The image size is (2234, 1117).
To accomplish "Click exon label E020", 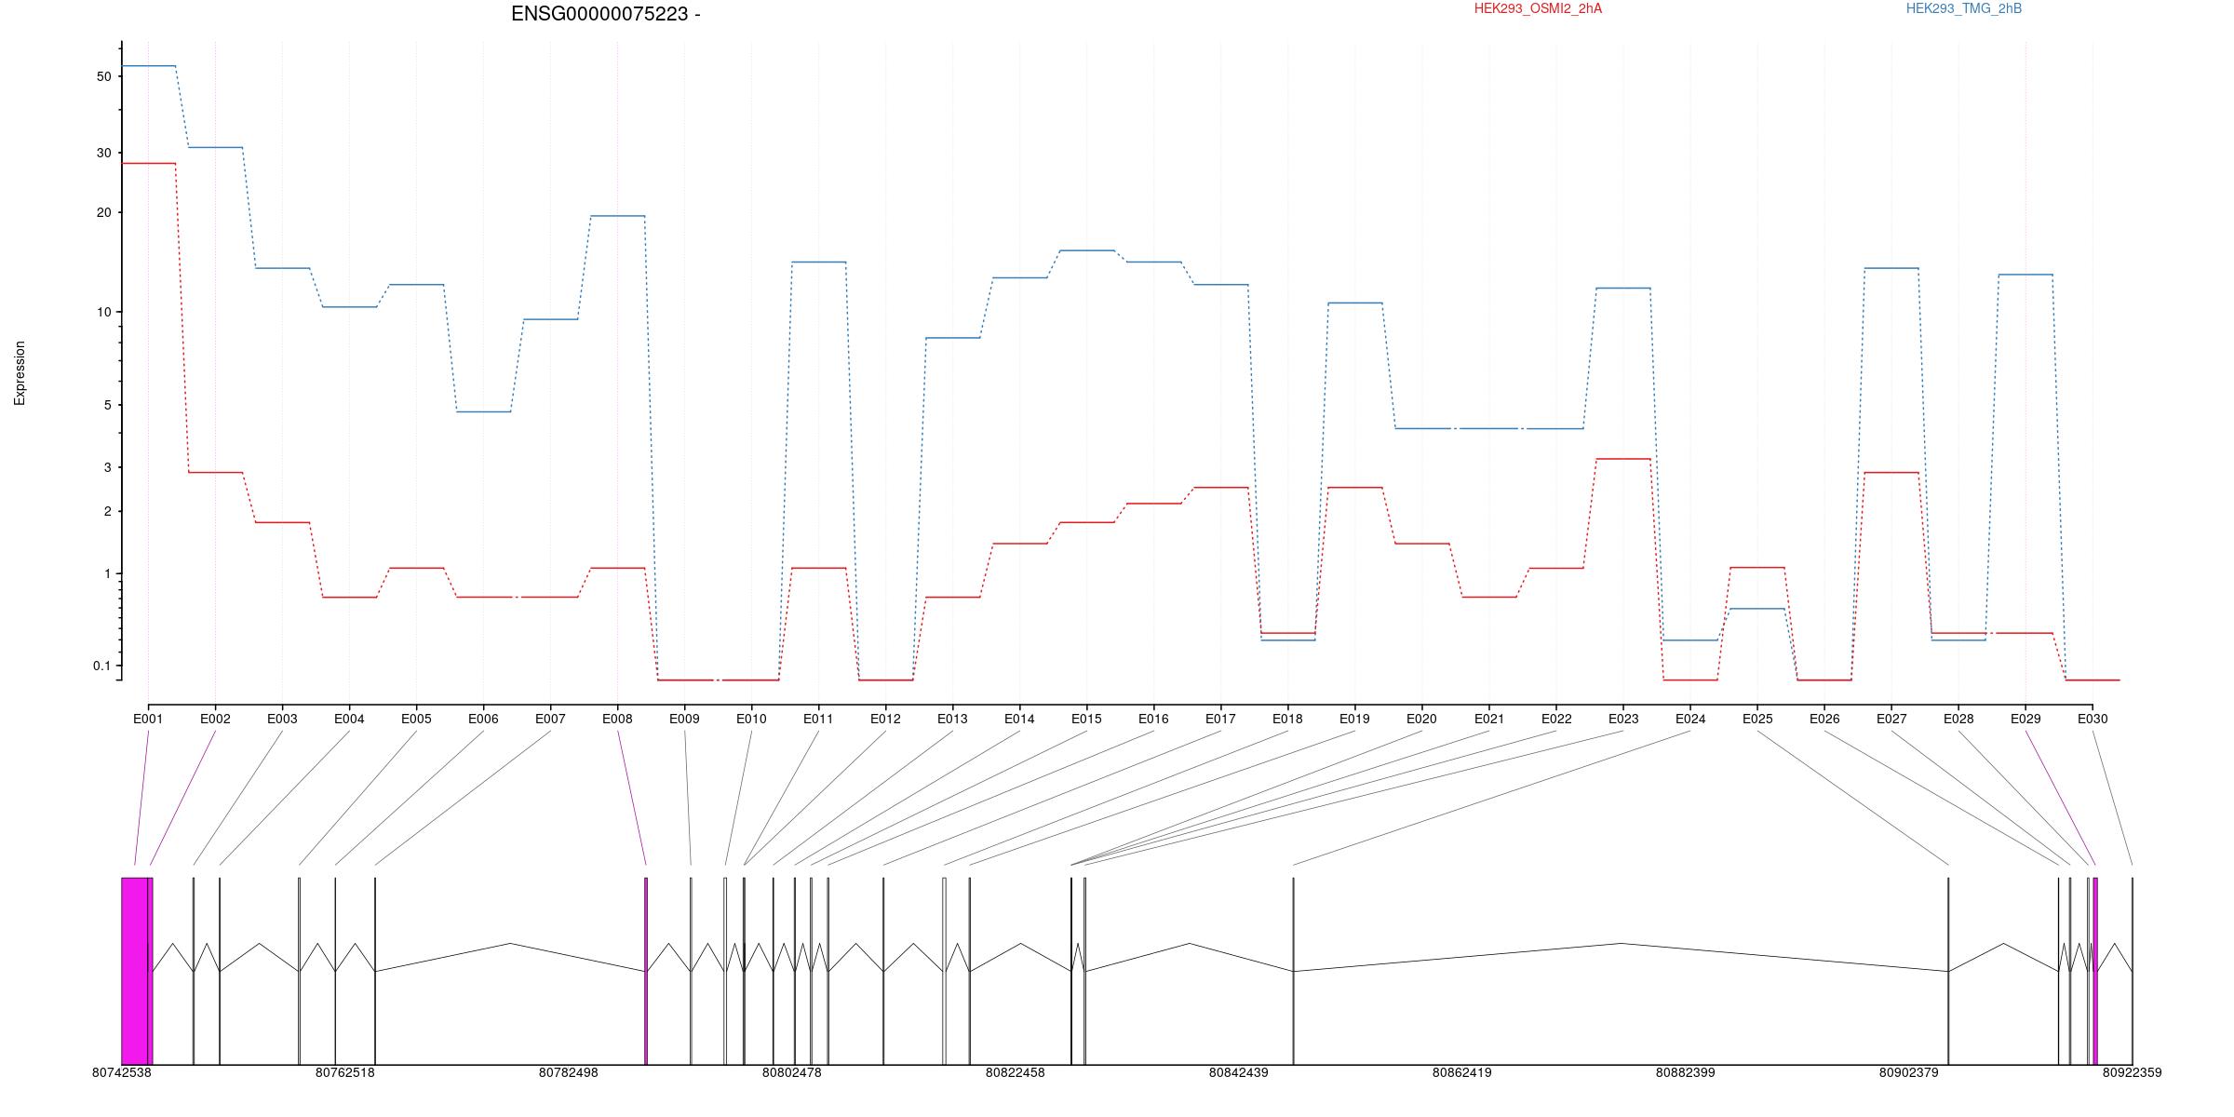I will [x=1421, y=719].
